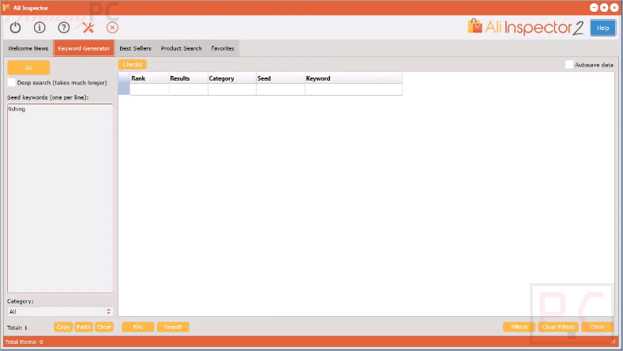Click the power icon in toolbar

click(16, 28)
